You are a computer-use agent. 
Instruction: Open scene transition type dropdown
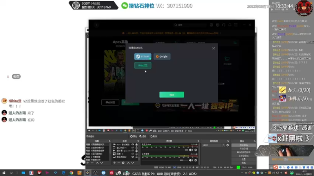pyautogui.click(x=214, y=145)
